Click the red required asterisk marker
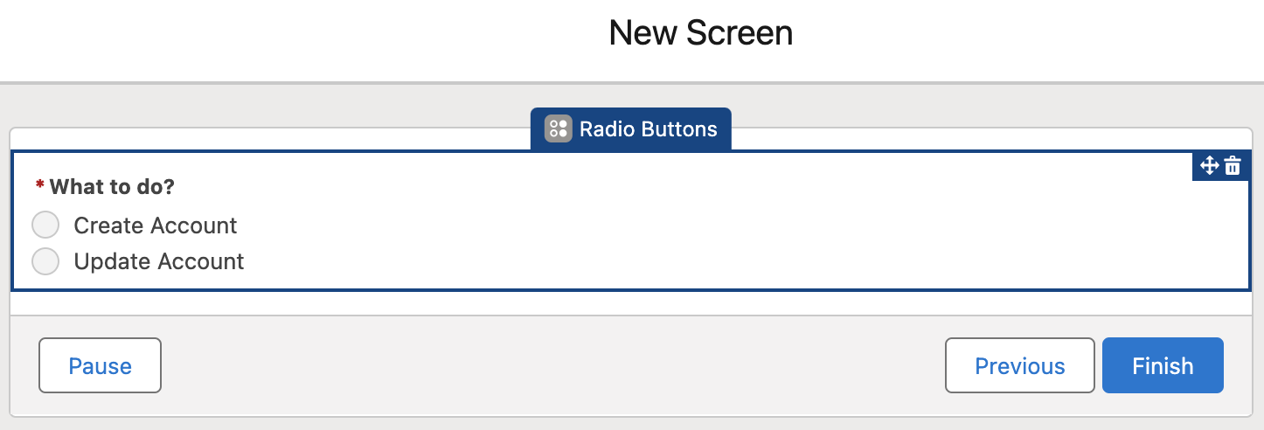Screen dimensions: 1264x430 tap(40, 186)
